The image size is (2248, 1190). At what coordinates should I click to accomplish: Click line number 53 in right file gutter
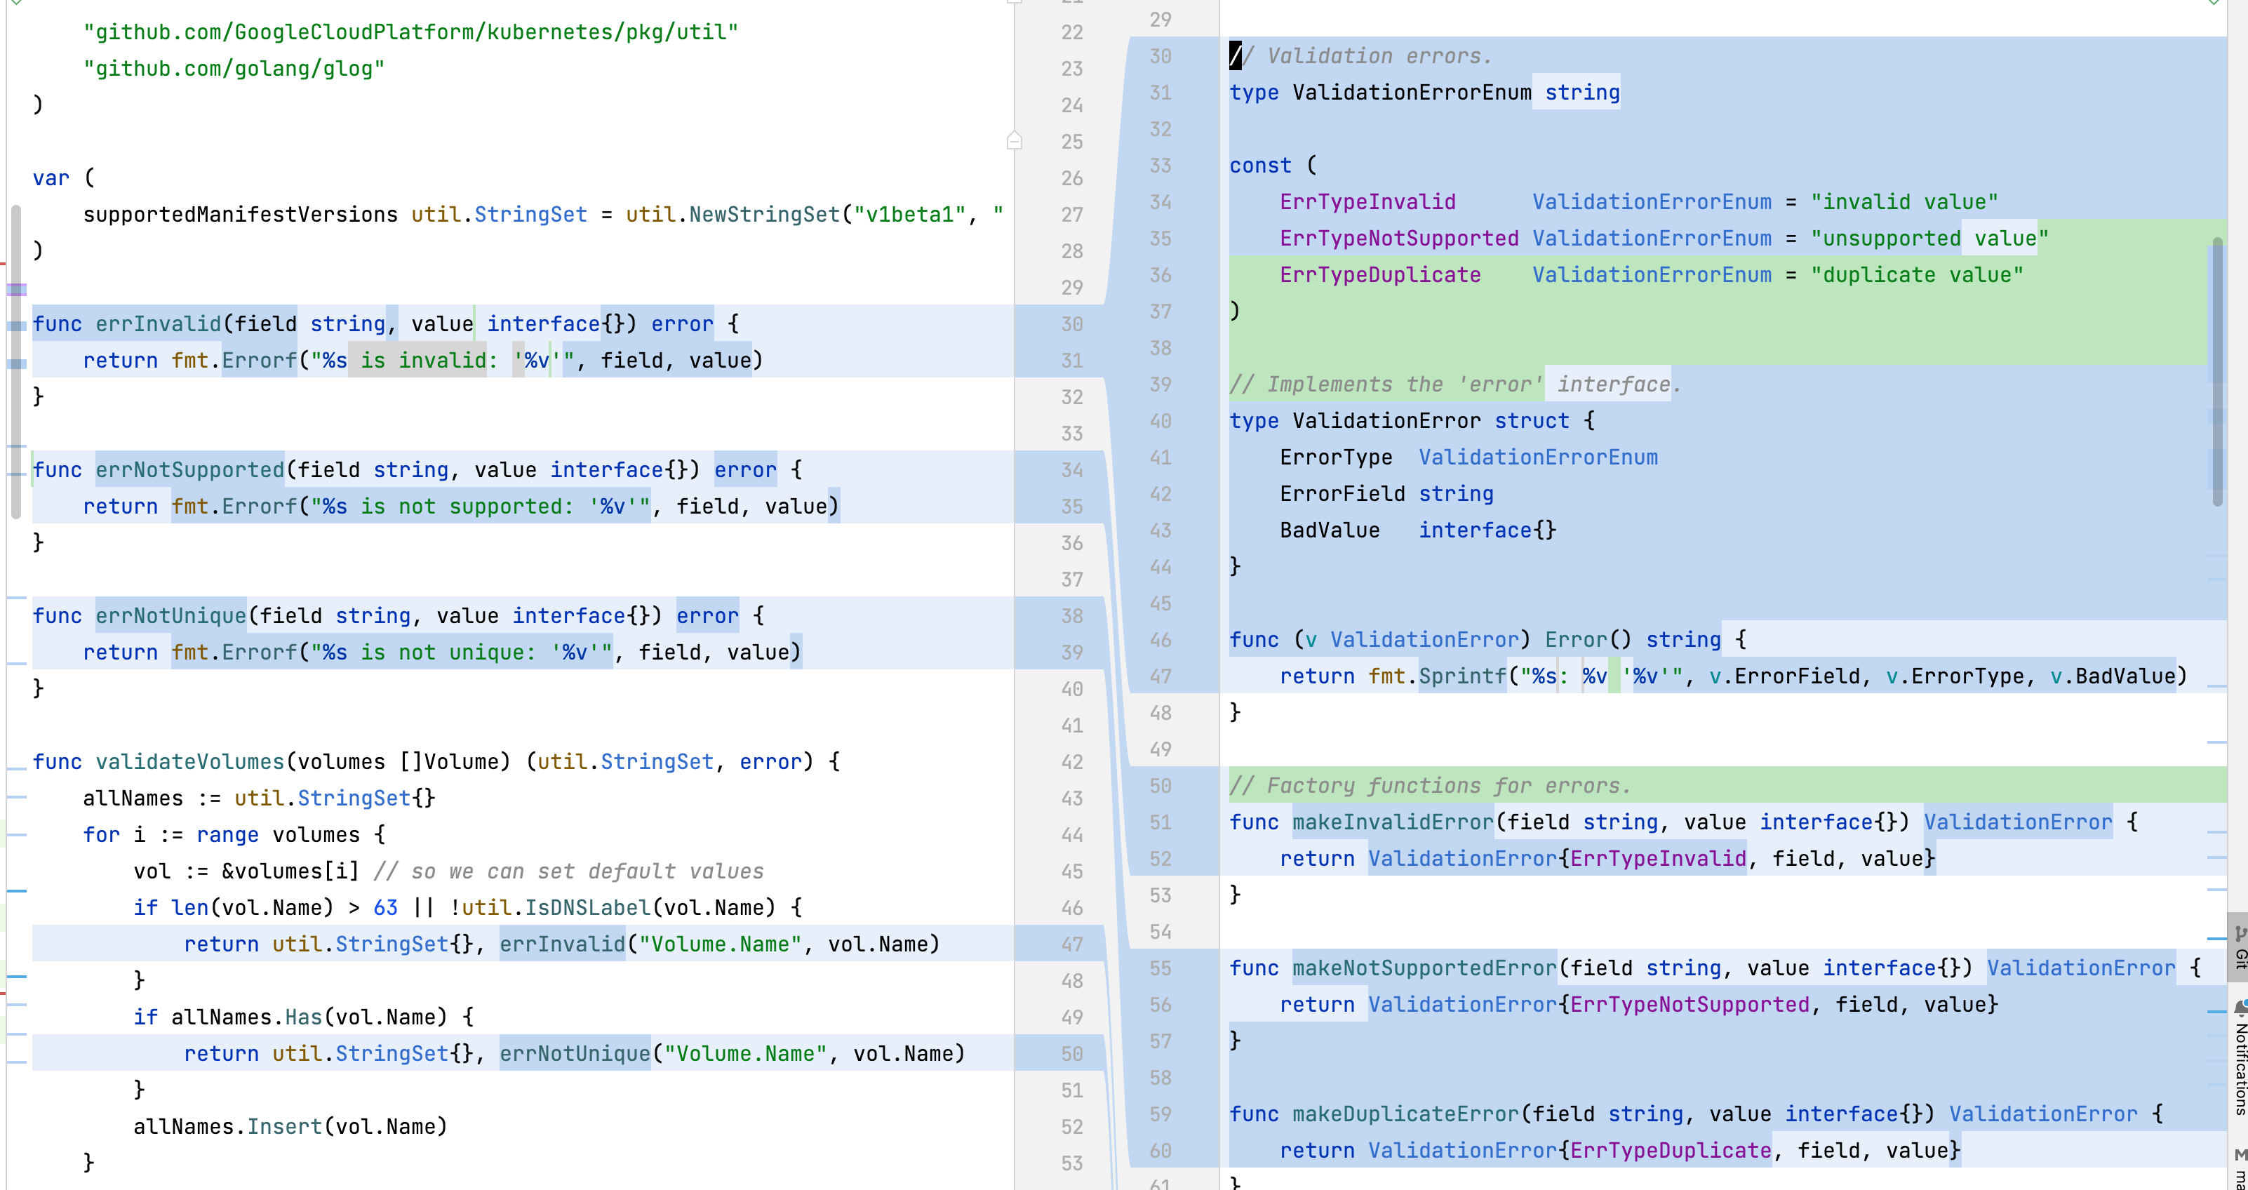point(1160,895)
